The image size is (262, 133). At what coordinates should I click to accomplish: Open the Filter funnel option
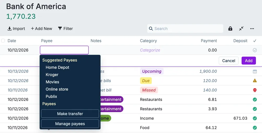(x=65, y=29)
